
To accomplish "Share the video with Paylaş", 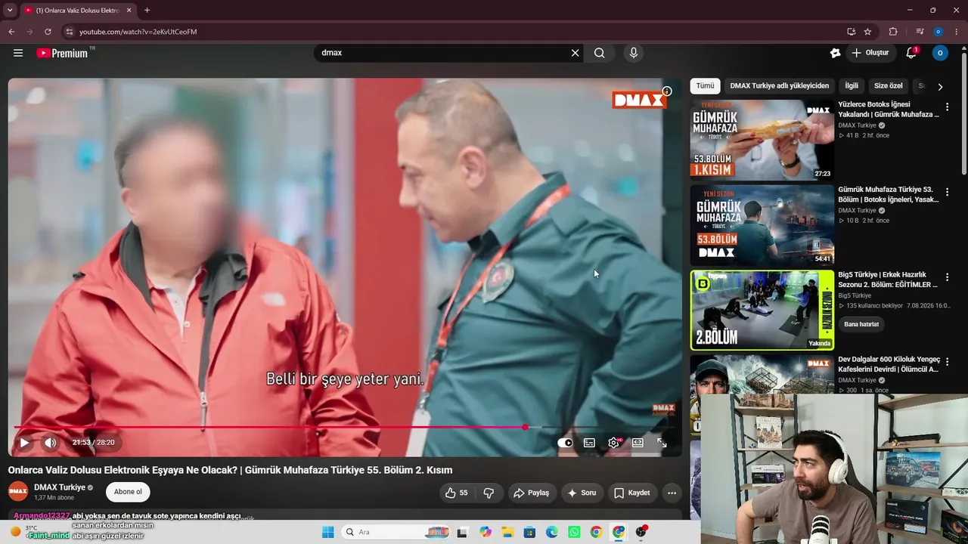I will pos(531,493).
